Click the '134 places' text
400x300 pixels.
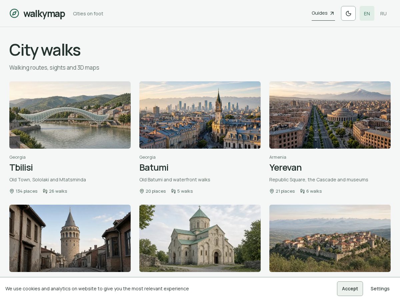[x=27, y=191]
